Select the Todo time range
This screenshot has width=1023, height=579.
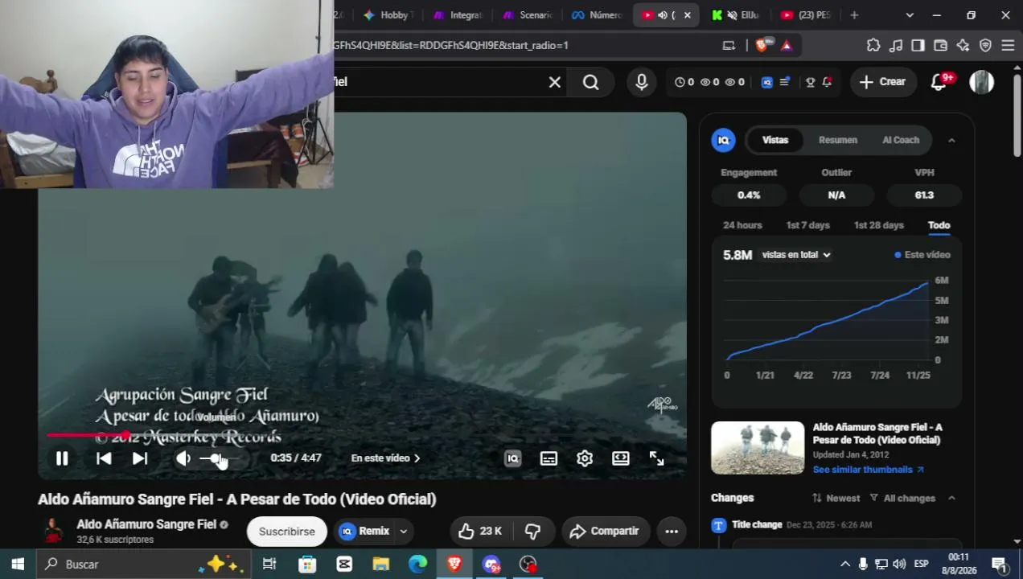point(939,225)
